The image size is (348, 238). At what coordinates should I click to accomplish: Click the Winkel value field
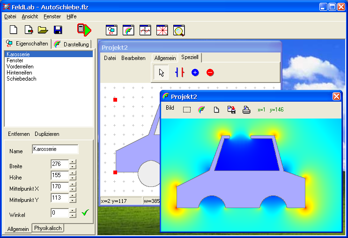point(59,213)
